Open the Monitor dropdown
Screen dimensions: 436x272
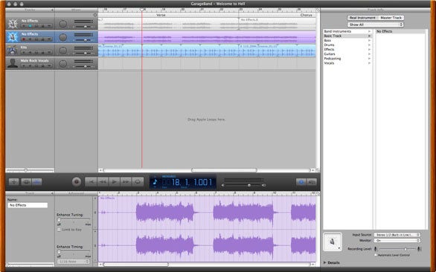click(x=397, y=241)
